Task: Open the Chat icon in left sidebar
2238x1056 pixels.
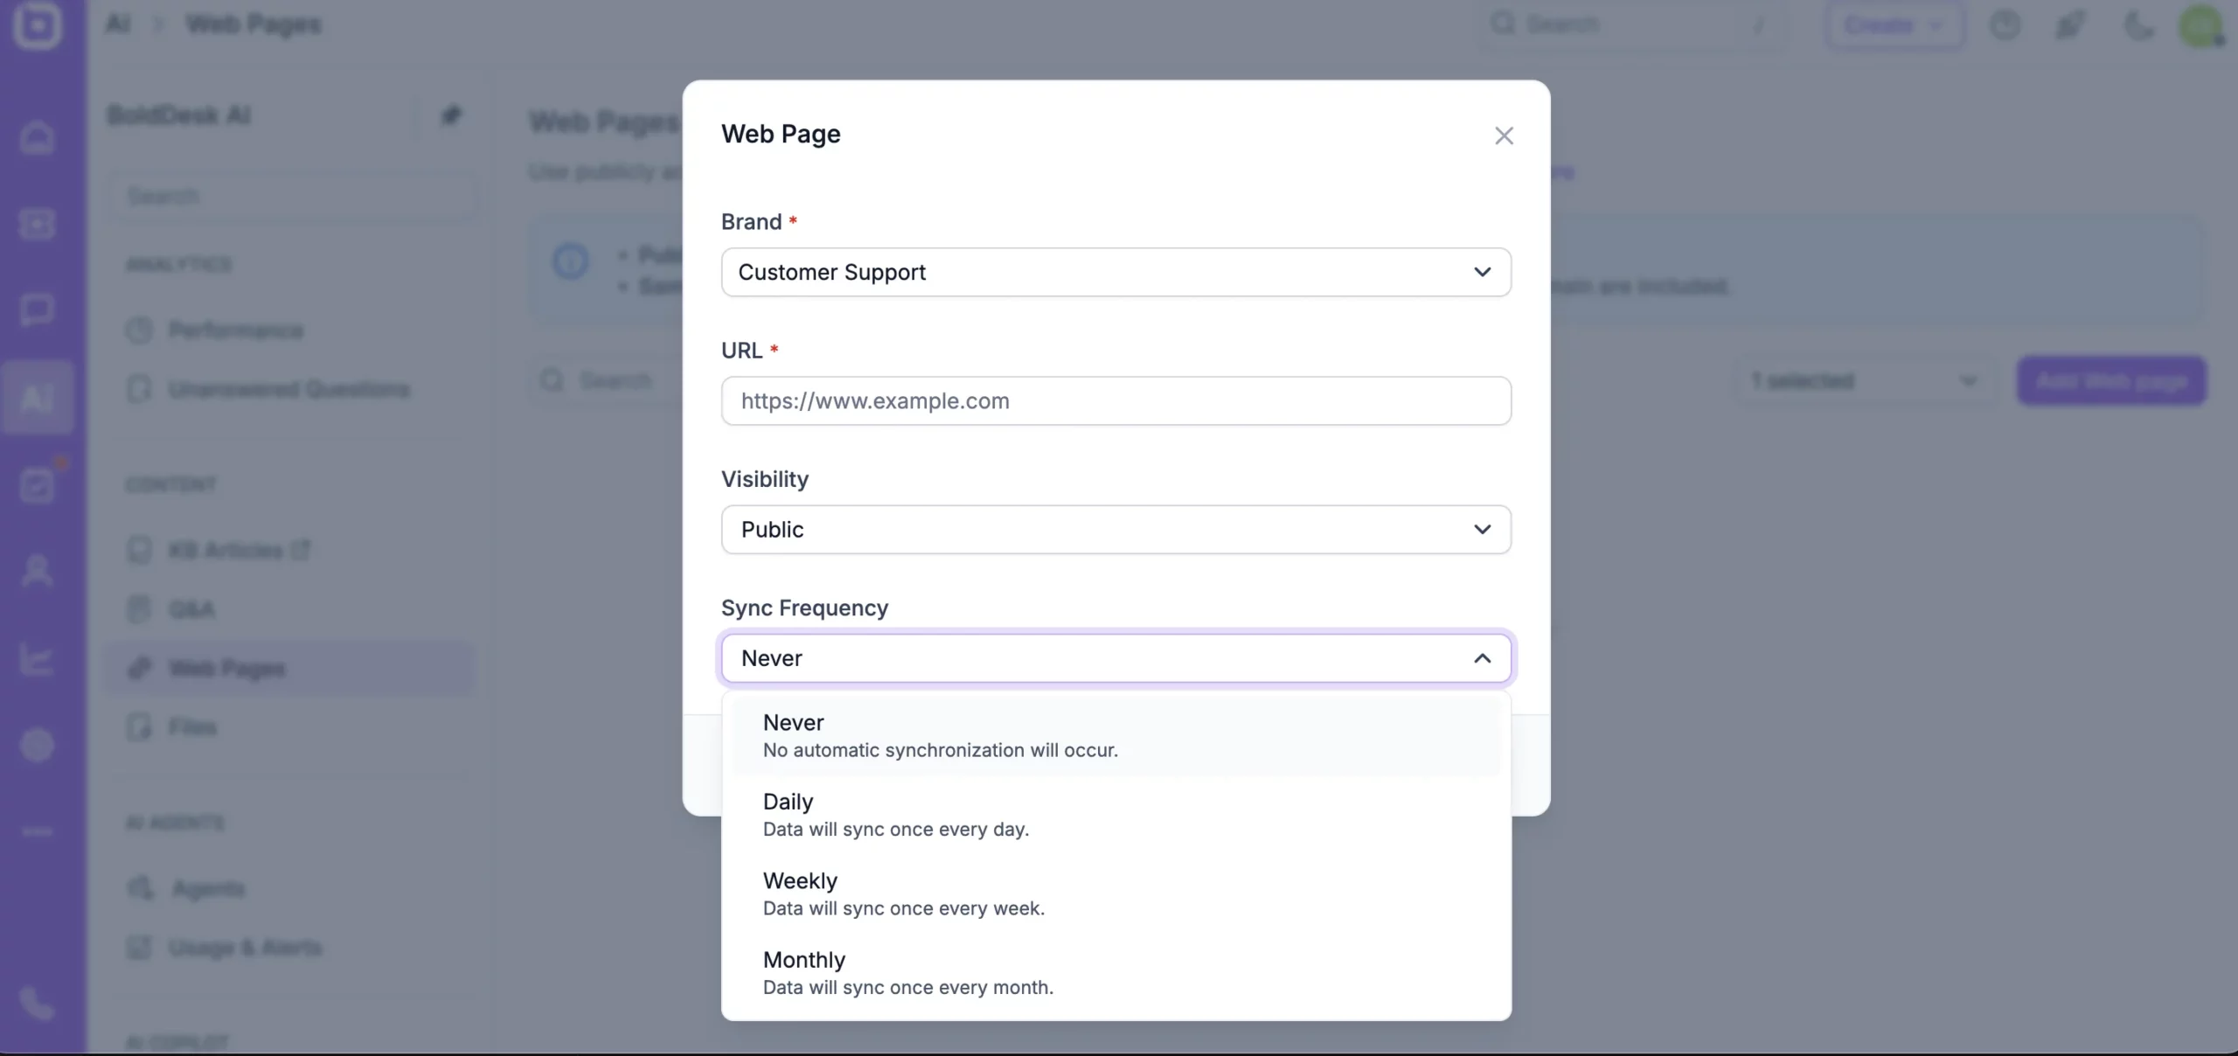Action: coord(37,310)
